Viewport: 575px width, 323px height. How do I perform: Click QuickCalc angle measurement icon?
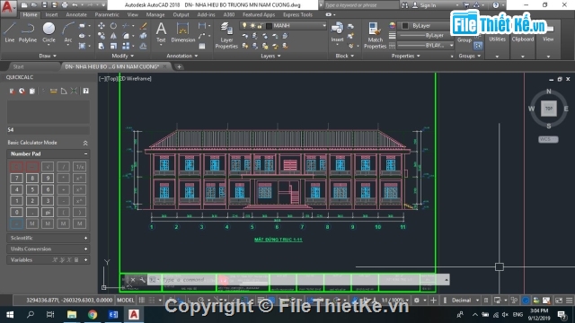coord(64,91)
